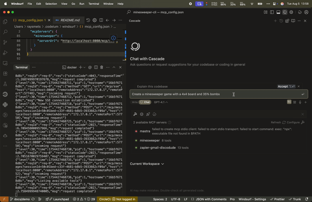Click the Cascade chat input field
This screenshot has height=202, width=312.
pos(219,94)
